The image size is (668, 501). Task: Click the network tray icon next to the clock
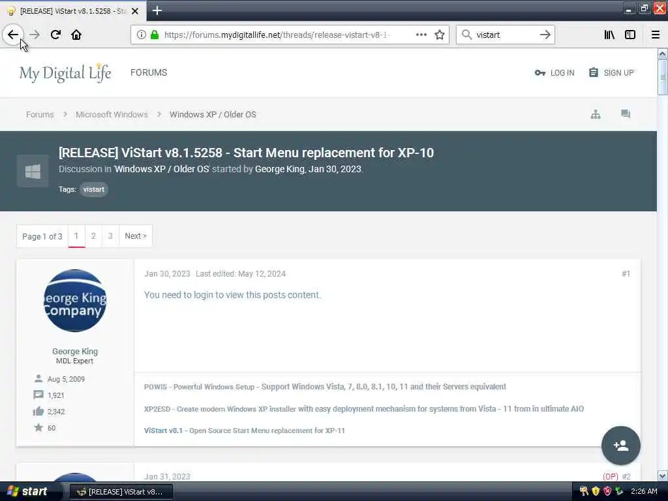[x=620, y=491]
